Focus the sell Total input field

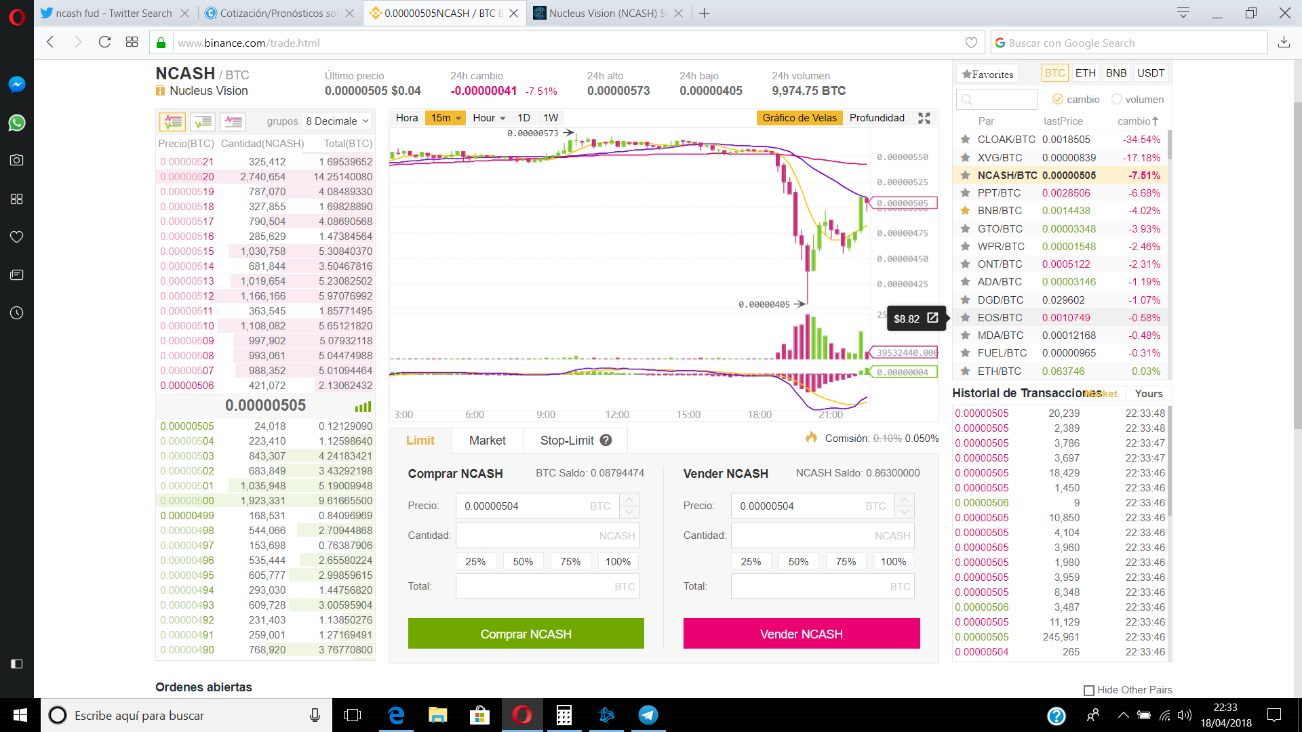[823, 586]
